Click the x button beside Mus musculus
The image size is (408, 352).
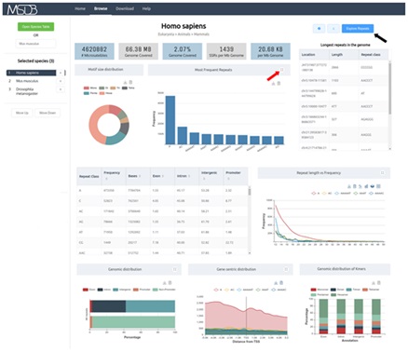pos(61,81)
